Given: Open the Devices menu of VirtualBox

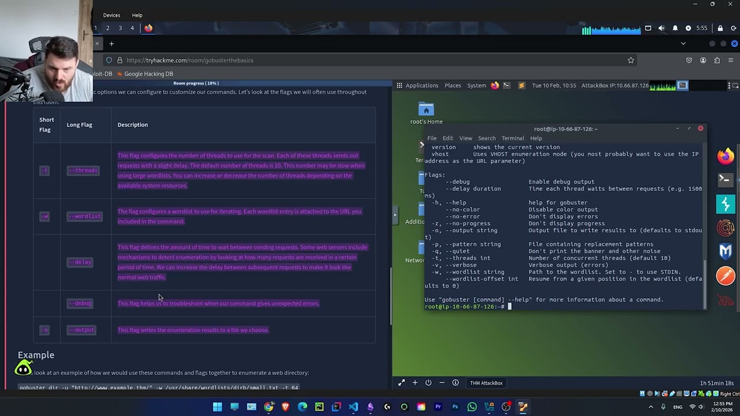Looking at the screenshot, I should [x=112, y=15].
